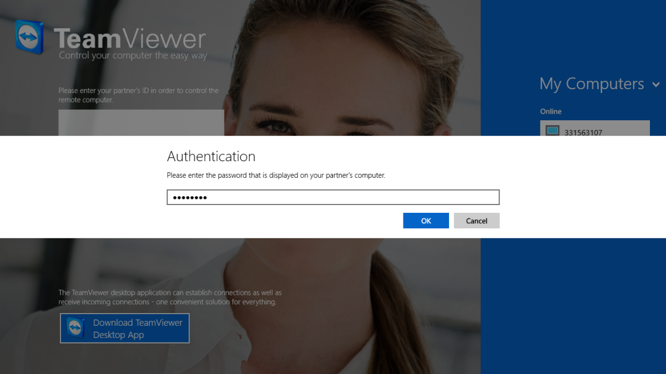Image resolution: width=666 pixels, height=374 pixels.
Task: Expand the My Computers chevron arrow
Action: [x=656, y=84]
